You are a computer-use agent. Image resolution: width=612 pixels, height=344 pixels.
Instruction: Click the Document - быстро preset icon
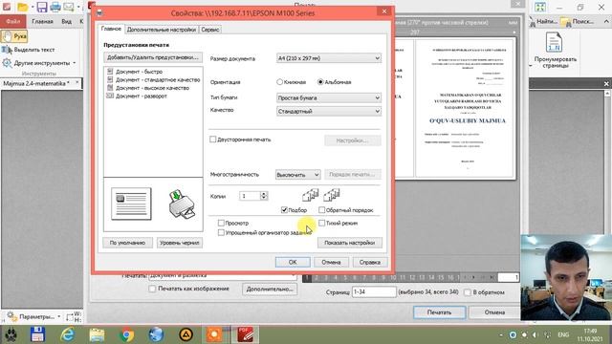point(110,72)
